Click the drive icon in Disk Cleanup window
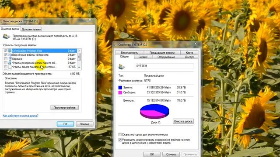 (x=7, y=37)
